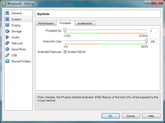Click the "1%" execution cap label

coord(66,47)
